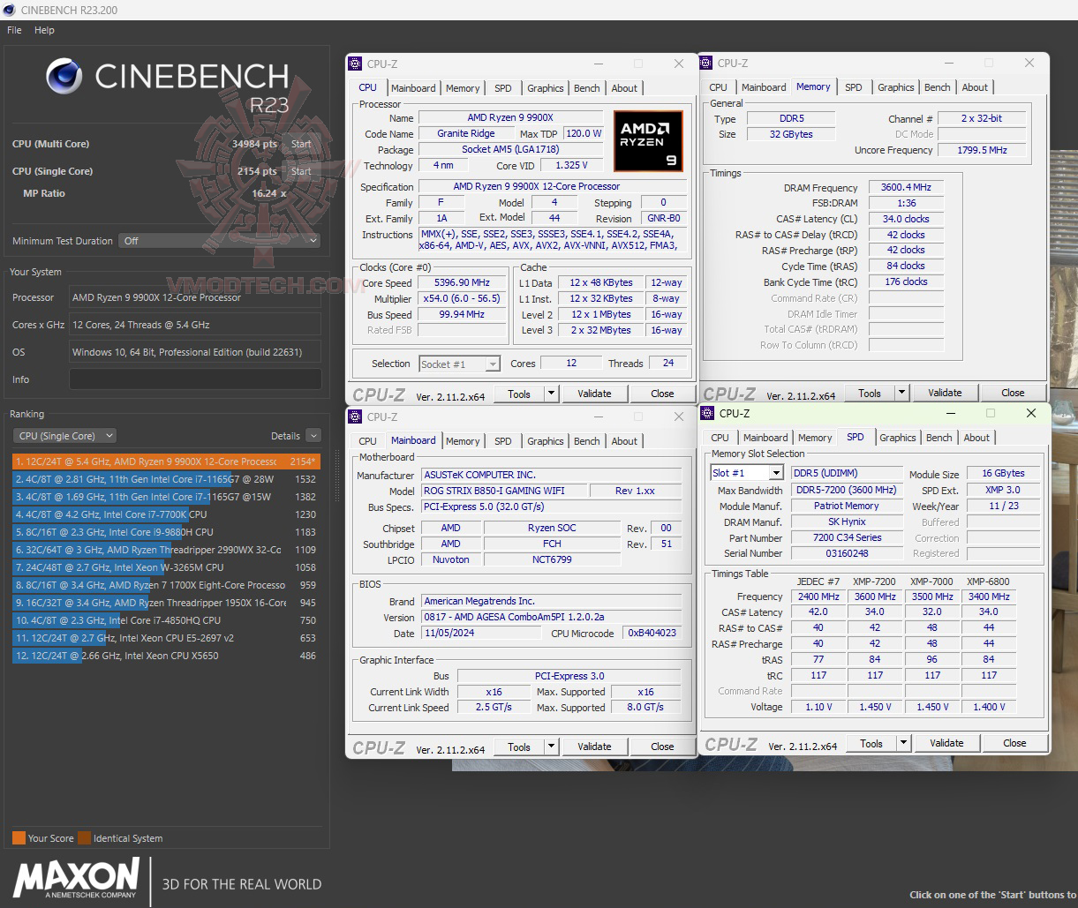Start the CPU Multi Core test
The width and height of the screenshot is (1078, 908).
[x=301, y=144]
